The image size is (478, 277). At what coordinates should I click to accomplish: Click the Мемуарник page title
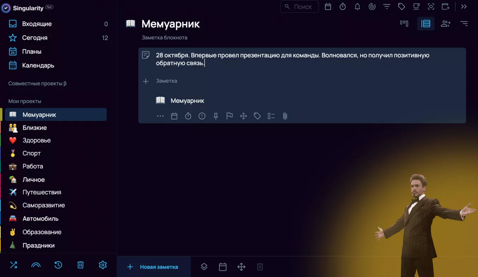click(x=170, y=24)
